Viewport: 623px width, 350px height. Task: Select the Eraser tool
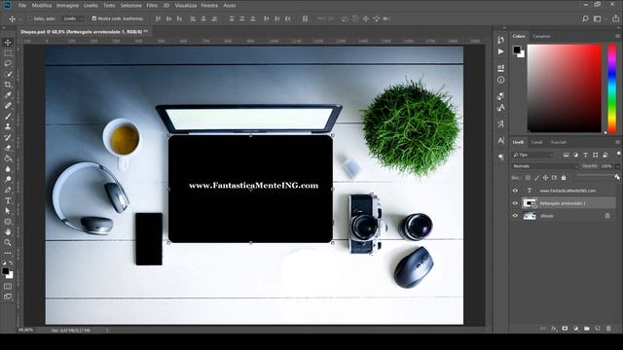pos(8,148)
